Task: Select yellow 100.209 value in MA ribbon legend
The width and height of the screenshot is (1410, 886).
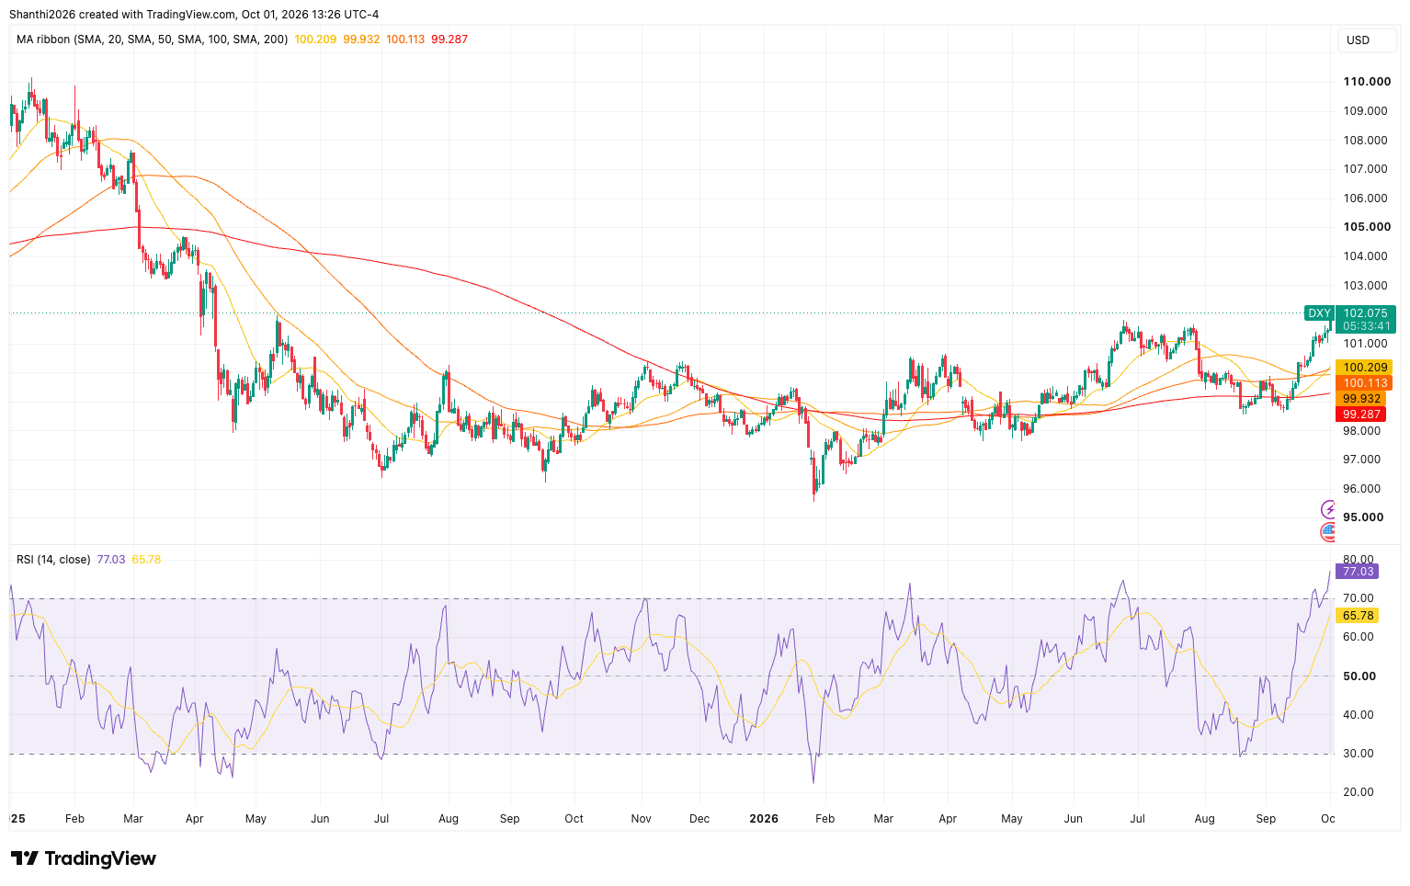Action: point(315,40)
